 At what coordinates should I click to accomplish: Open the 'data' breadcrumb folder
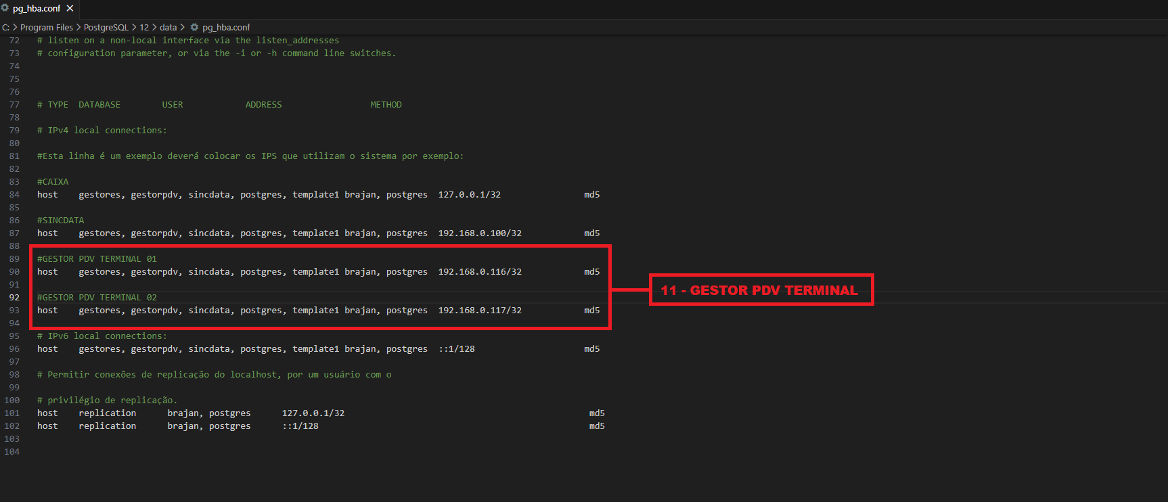[x=168, y=27]
